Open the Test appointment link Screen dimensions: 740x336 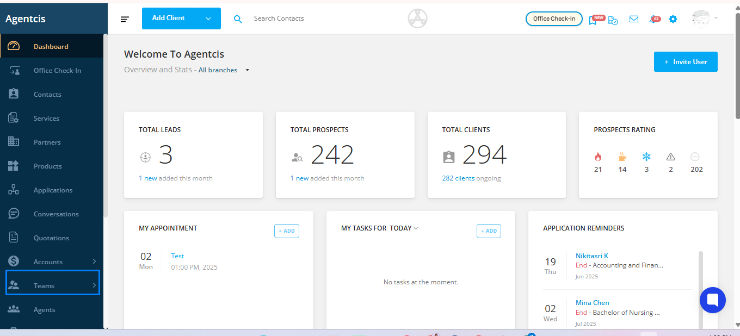coord(177,256)
